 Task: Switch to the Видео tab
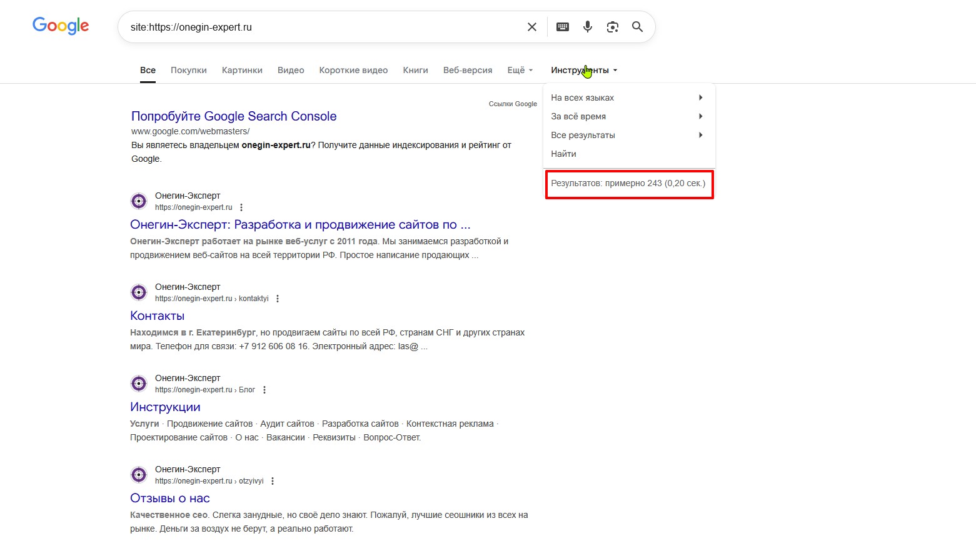291,70
